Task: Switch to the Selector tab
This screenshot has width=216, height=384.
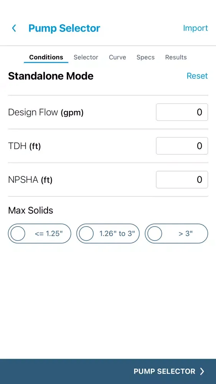Action: [x=86, y=57]
